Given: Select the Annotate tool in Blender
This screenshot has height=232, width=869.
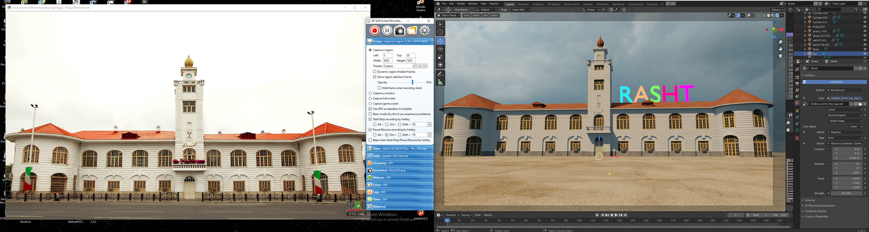Looking at the screenshot, I should tap(440, 74).
